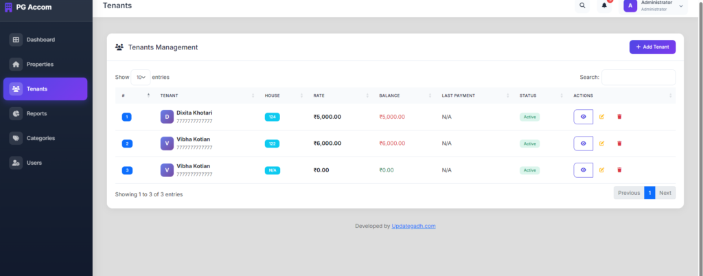Open Properties in the sidebar

pyautogui.click(x=45, y=64)
